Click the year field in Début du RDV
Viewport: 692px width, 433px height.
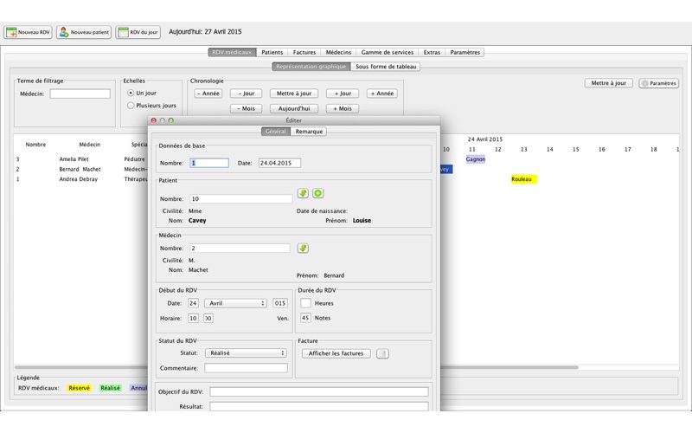[x=279, y=303]
